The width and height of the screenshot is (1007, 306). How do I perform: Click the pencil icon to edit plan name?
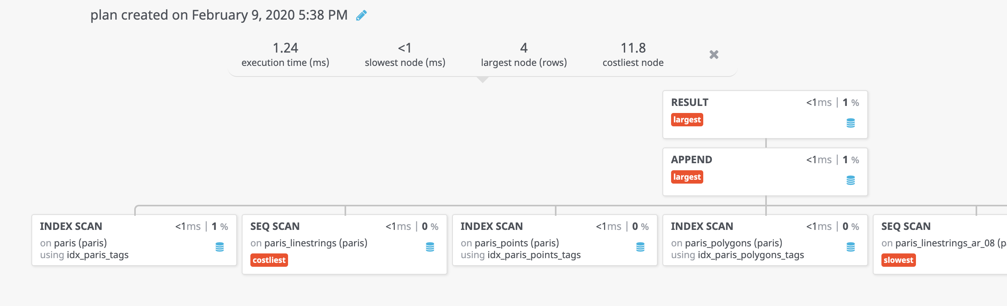(x=361, y=15)
